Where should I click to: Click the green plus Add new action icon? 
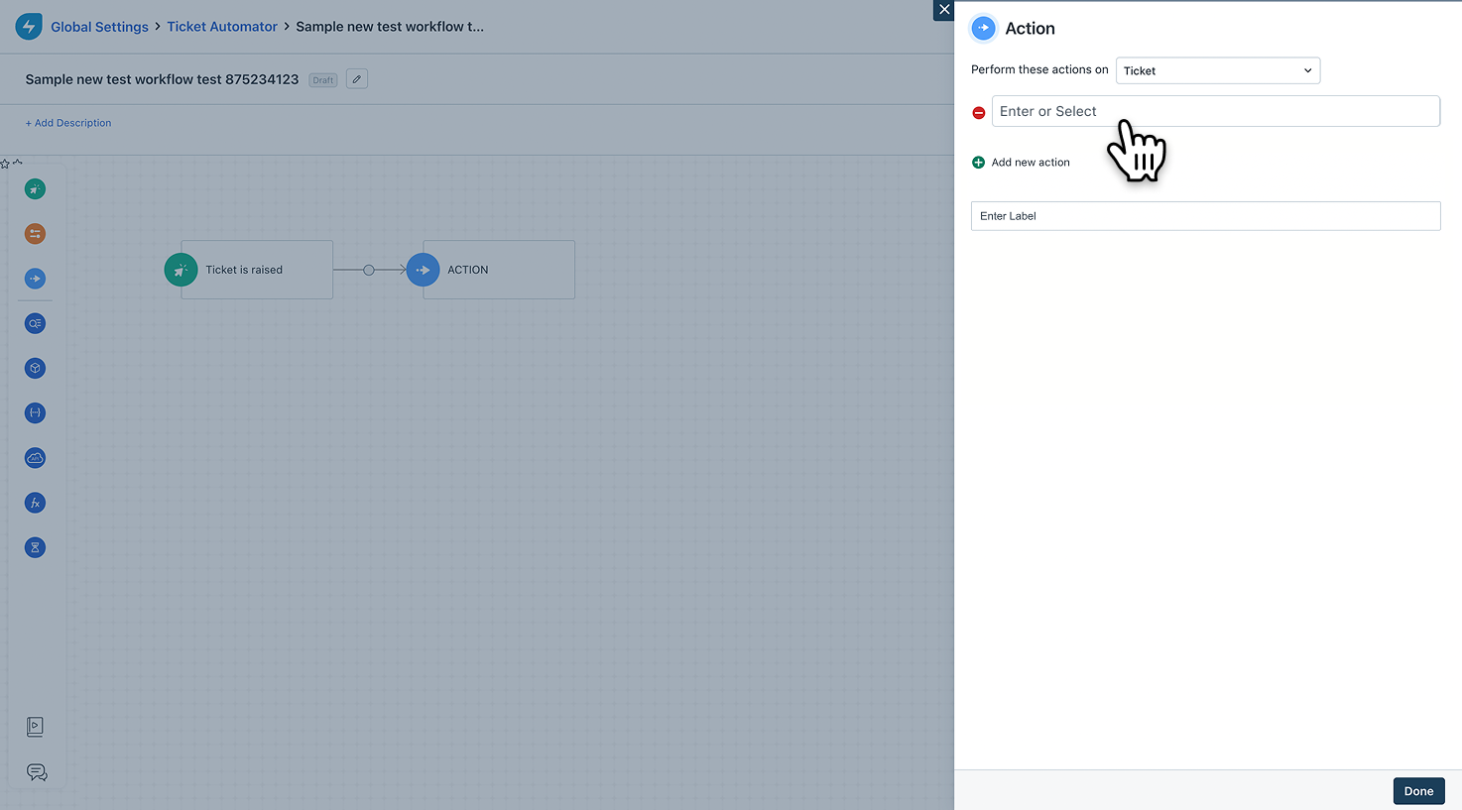[978, 163]
